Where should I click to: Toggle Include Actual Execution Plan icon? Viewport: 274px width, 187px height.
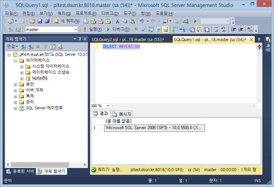tap(175, 30)
